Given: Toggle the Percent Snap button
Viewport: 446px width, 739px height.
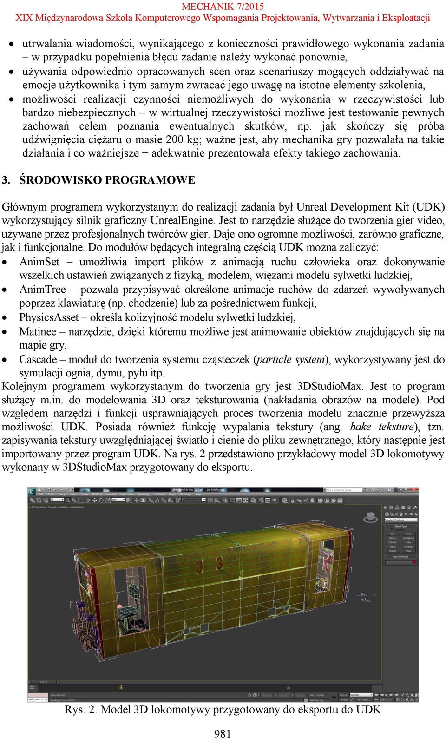Looking at the screenshot, I should point(164,500).
